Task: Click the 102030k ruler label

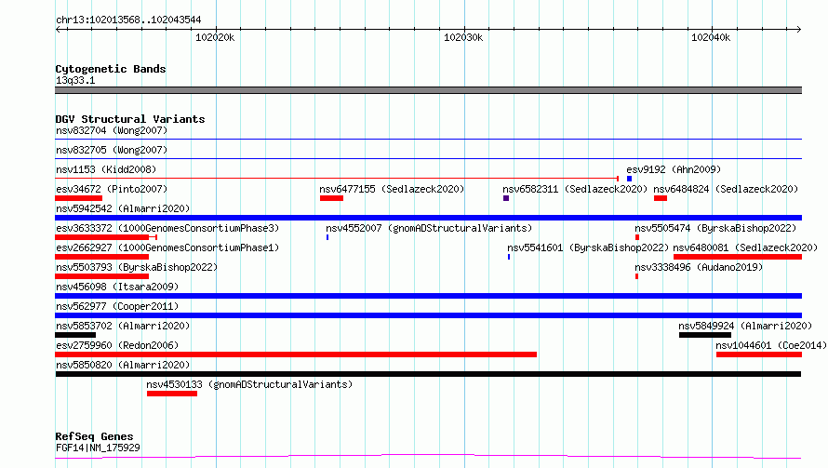Action: tap(463, 37)
